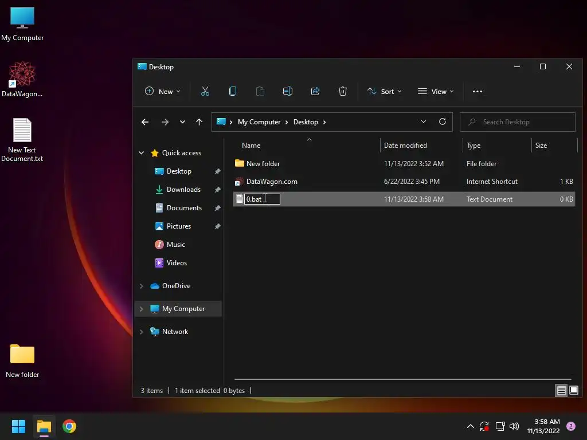Click My Computer in breadcrumb path

259,122
